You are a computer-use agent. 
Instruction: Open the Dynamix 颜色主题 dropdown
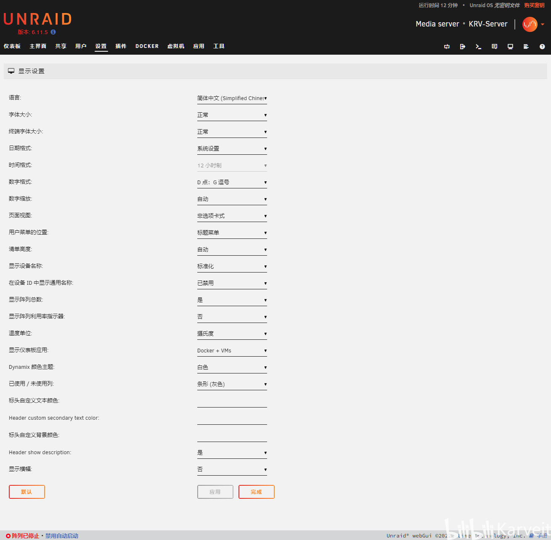pyautogui.click(x=232, y=368)
